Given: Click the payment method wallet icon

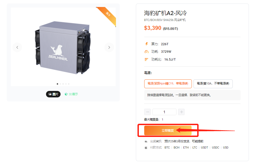Looking at the screenshot, I should coord(146,148).
